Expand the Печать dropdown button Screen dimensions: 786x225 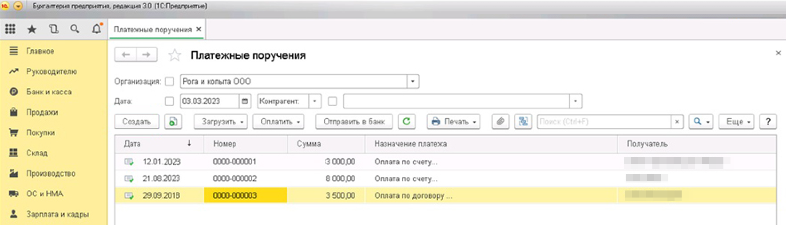[453, 121]
